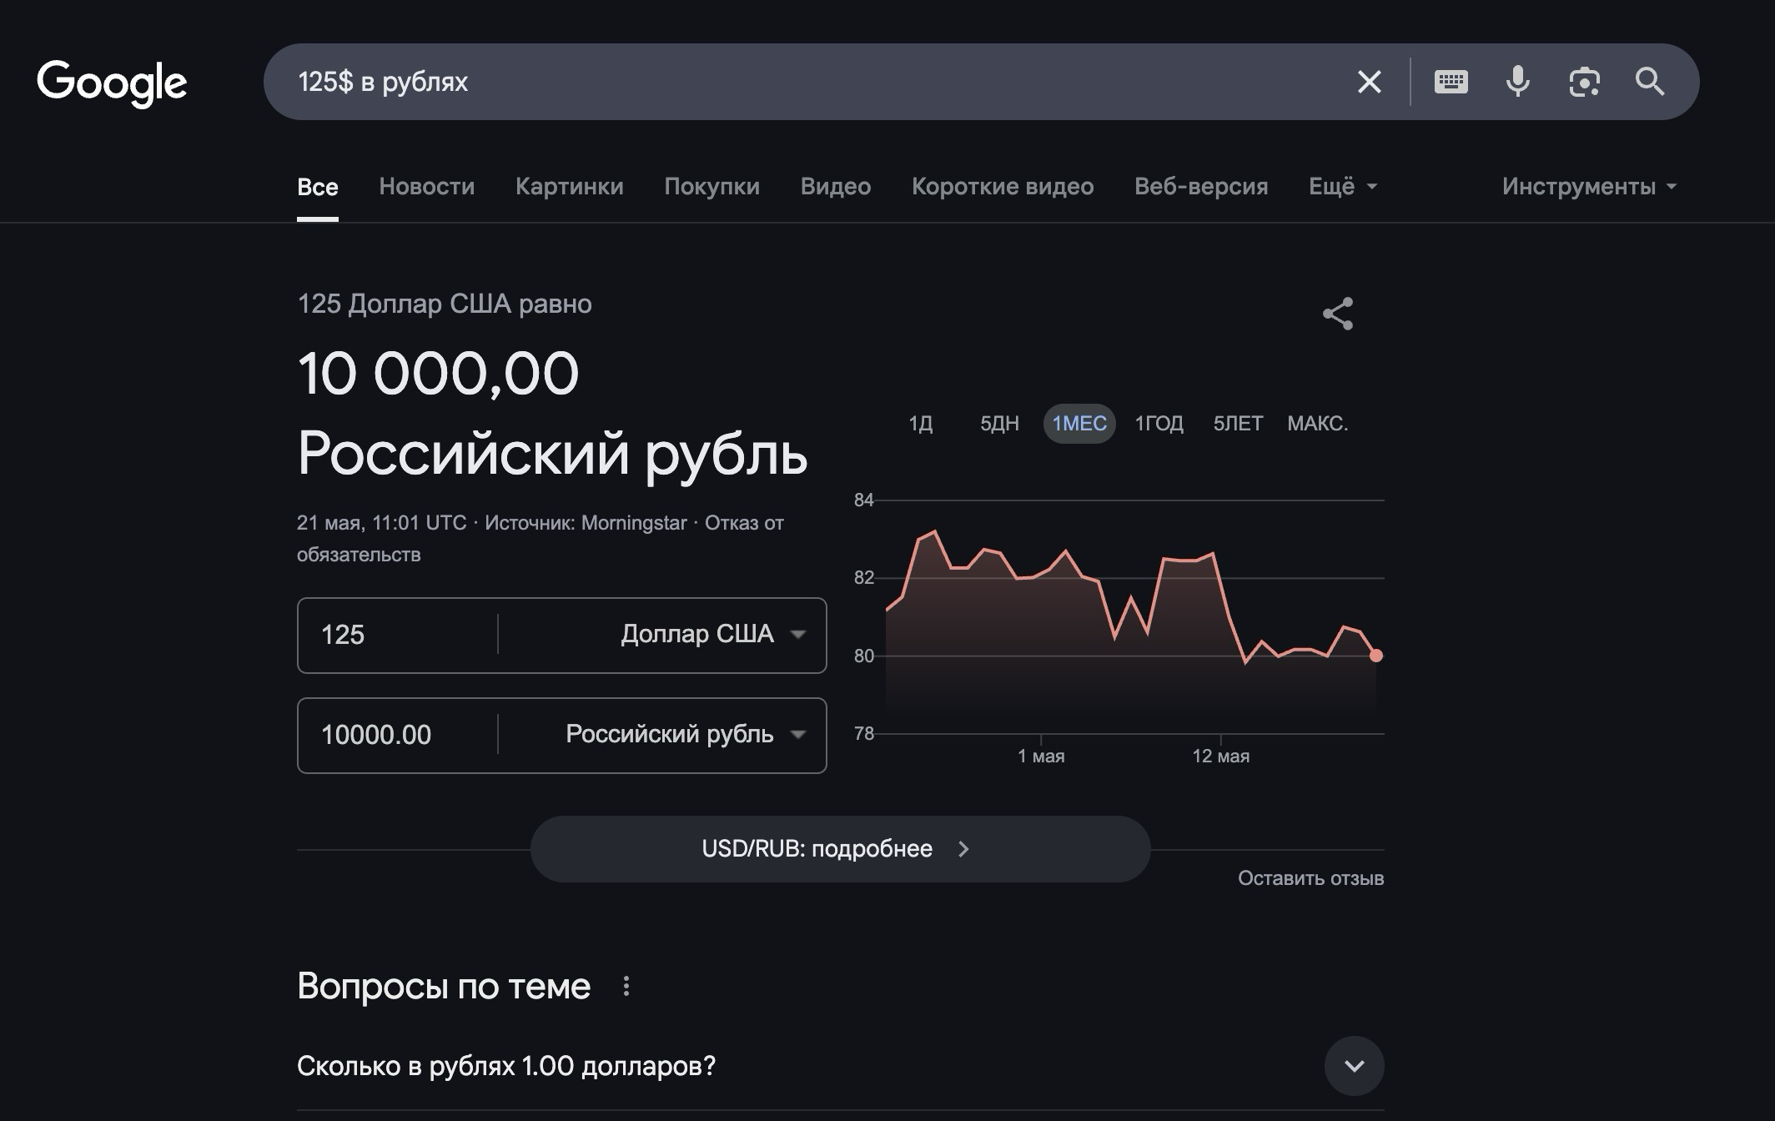Switch chart to 5ДН range

(x=999, y=424)
